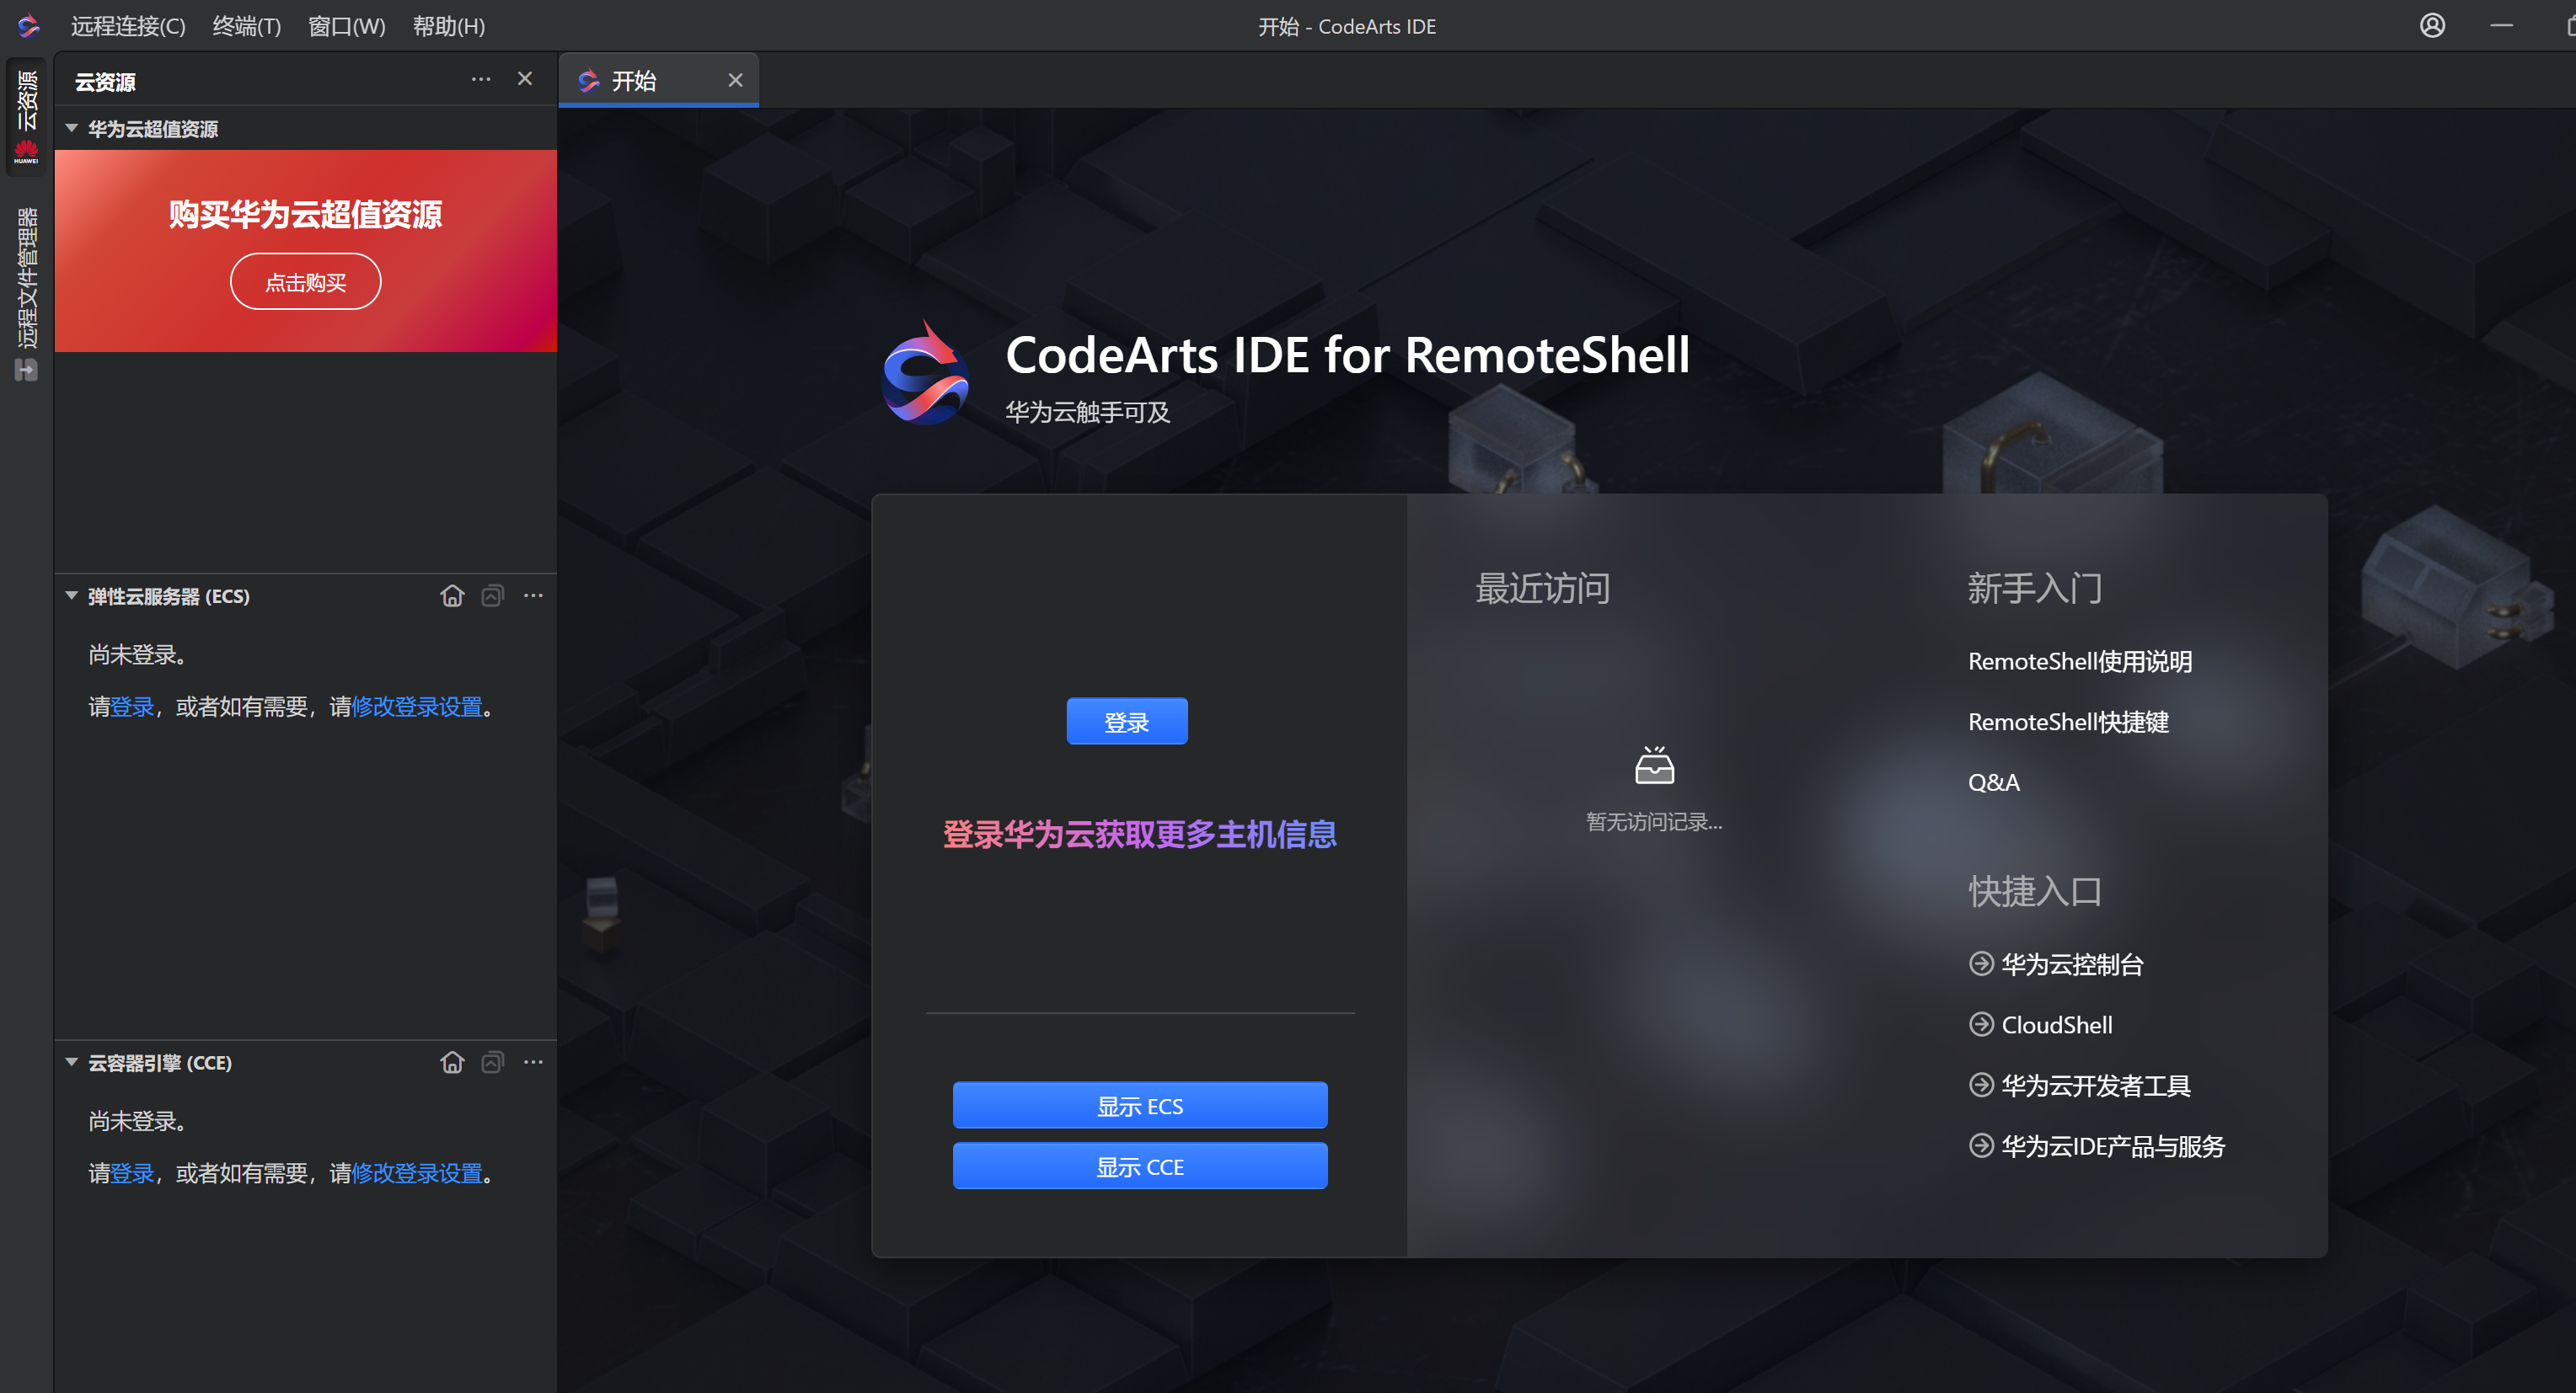Click 尚未登录。 text in the CCE section
Screen dimensions: 2576x1393
(138, 1121)
